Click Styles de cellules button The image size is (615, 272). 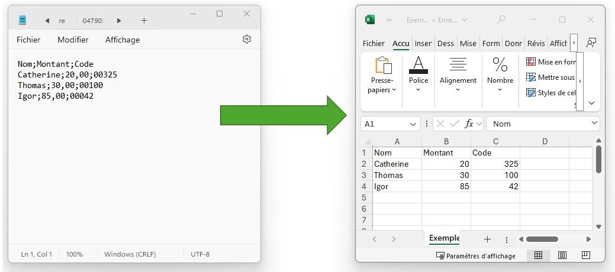click(550, 93)
